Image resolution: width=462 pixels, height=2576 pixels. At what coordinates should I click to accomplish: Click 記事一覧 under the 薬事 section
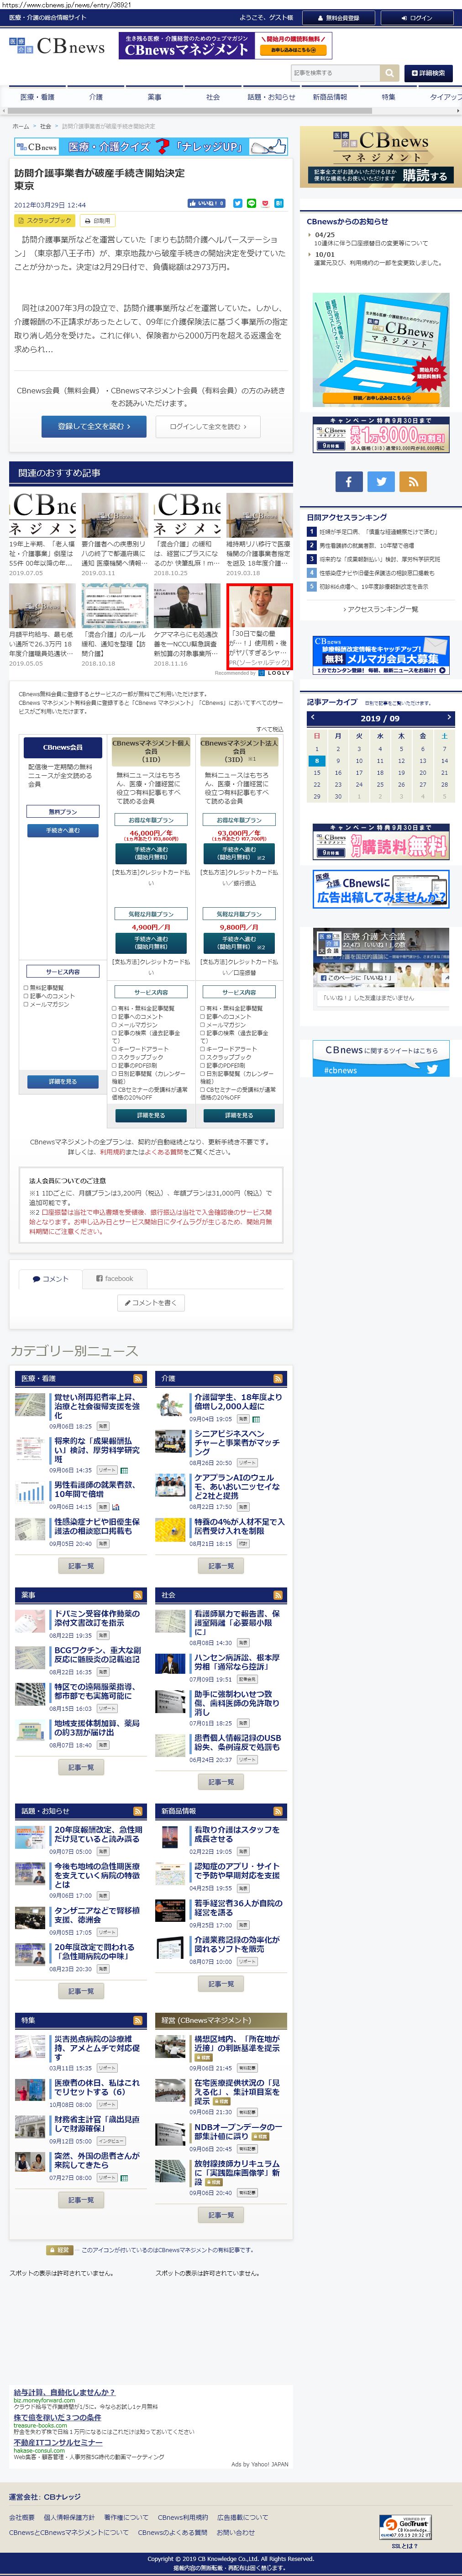click(x=81, y=1767)
